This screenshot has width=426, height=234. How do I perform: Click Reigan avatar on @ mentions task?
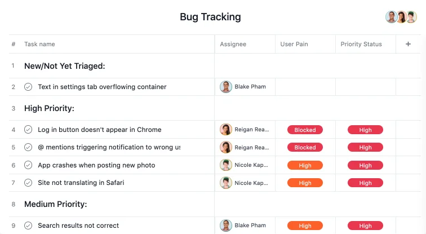[x=226, y=147]
